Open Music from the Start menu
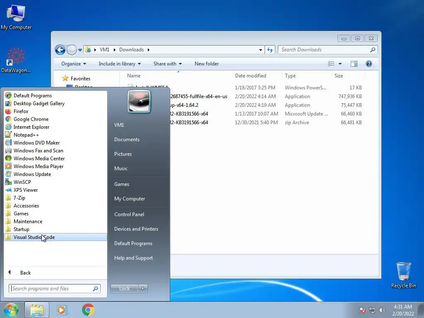The image size is (424, 318). [x=120, y=169]
